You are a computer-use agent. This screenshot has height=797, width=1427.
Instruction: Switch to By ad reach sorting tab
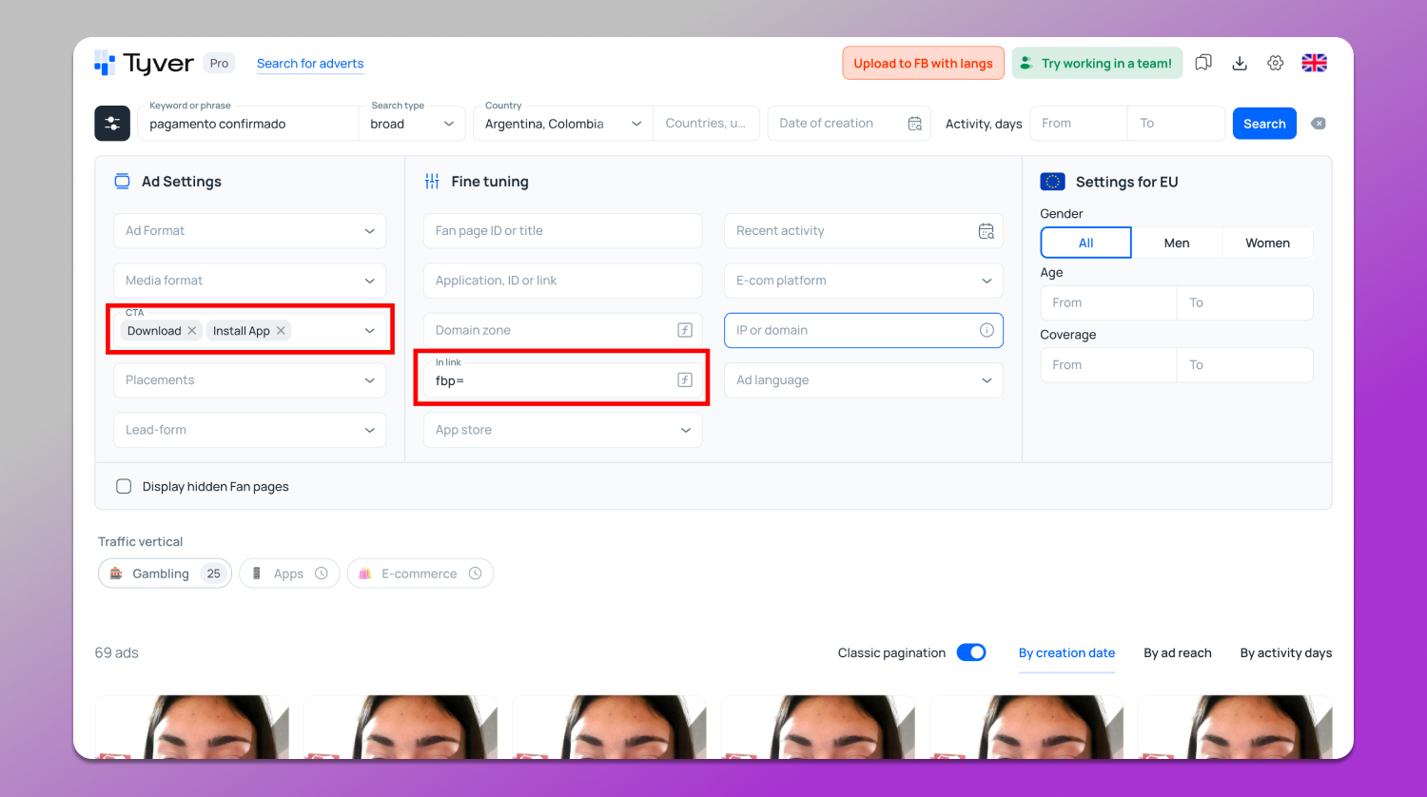(x=1177, y=652)
